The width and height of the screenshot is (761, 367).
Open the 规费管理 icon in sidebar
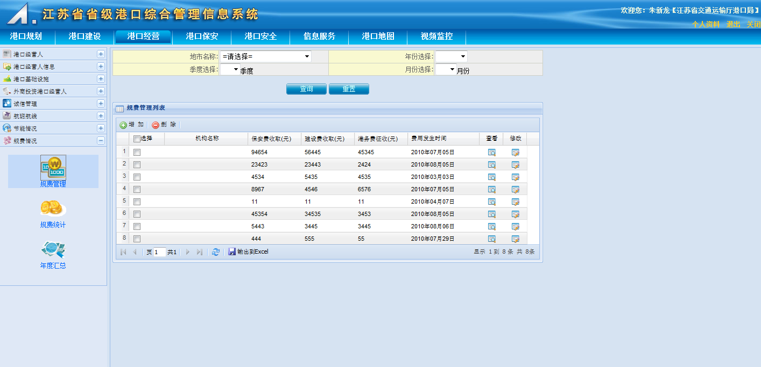coord(53,168)
